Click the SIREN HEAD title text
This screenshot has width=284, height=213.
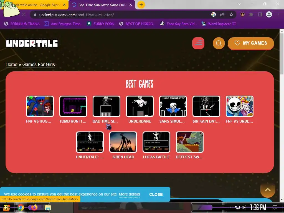coord(123,157)
